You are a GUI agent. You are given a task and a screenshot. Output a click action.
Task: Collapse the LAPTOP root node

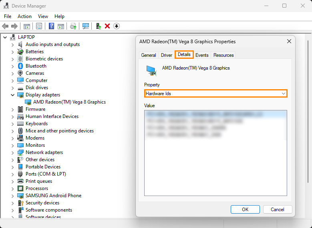[x=5, y=37]
